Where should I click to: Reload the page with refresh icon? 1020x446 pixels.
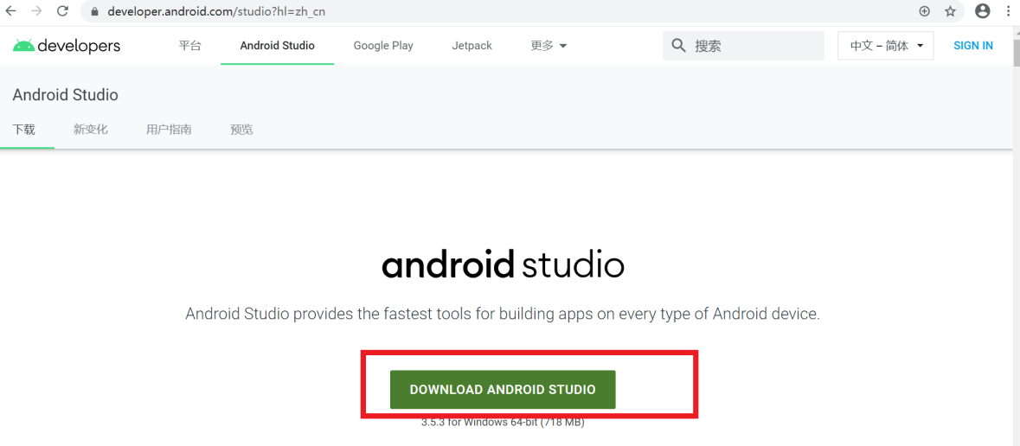coord(63,11)
